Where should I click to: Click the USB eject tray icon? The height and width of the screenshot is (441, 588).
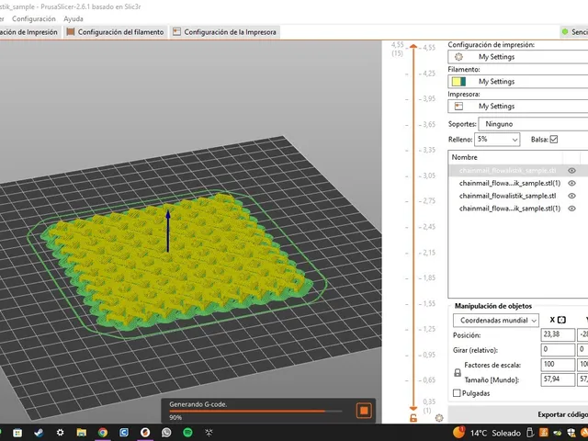click(530, 433)
